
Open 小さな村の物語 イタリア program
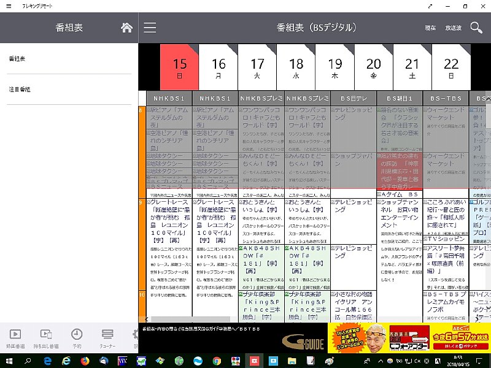click(354, 306)
